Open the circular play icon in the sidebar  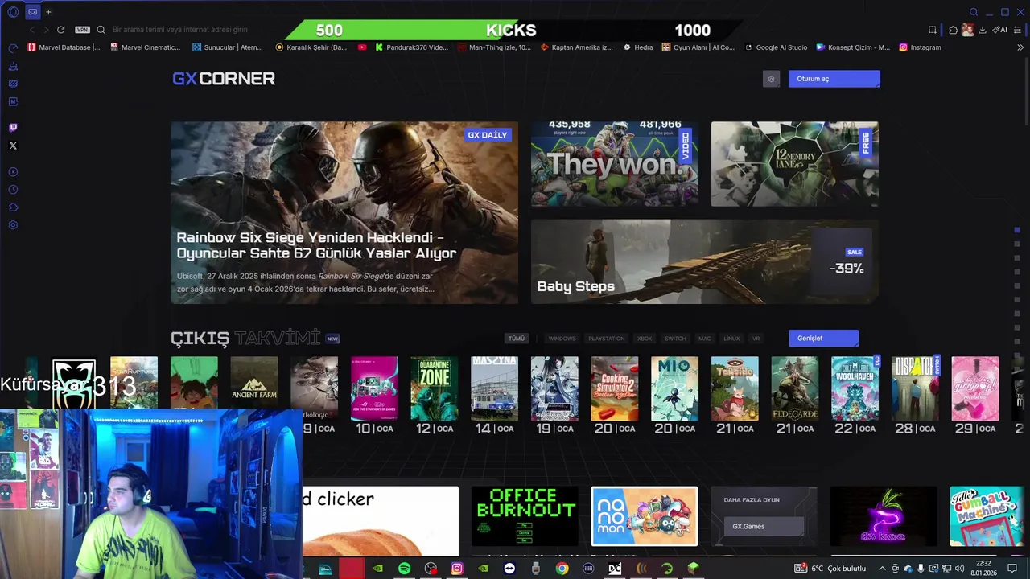[13, 171]
